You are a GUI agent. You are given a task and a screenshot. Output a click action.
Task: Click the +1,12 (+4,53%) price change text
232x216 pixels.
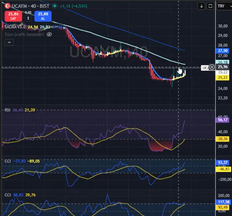(x=74, y=6)
